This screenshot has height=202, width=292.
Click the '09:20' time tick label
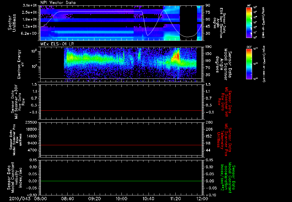click(95, 199)
